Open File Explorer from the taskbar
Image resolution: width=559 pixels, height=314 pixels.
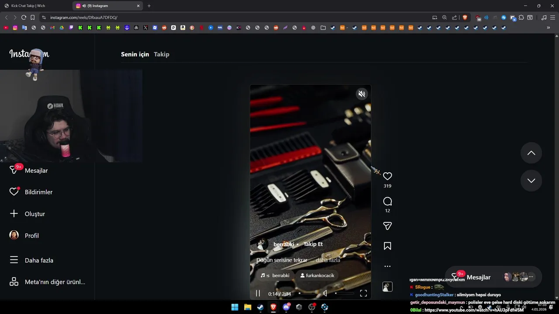[x=248, y=307]
